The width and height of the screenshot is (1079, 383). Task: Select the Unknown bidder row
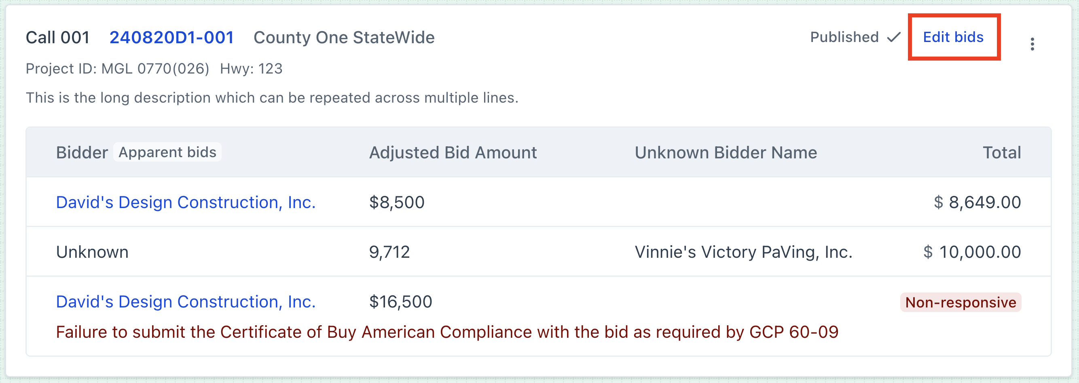(x=92, y=252)
